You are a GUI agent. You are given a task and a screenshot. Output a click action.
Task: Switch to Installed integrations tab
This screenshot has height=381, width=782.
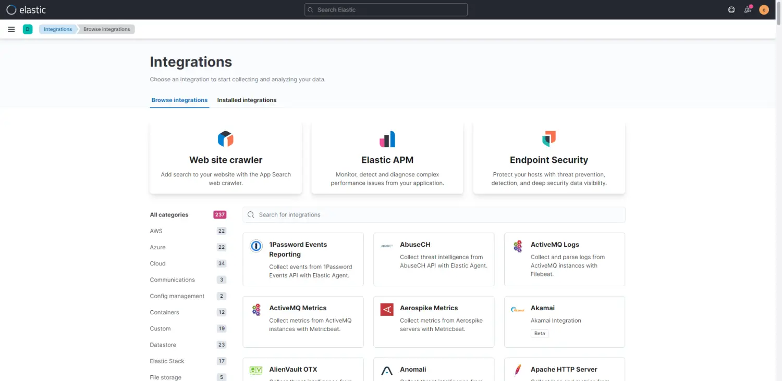247,100
